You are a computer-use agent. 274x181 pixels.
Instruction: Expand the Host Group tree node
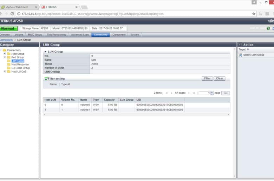(x=5, y=54)
